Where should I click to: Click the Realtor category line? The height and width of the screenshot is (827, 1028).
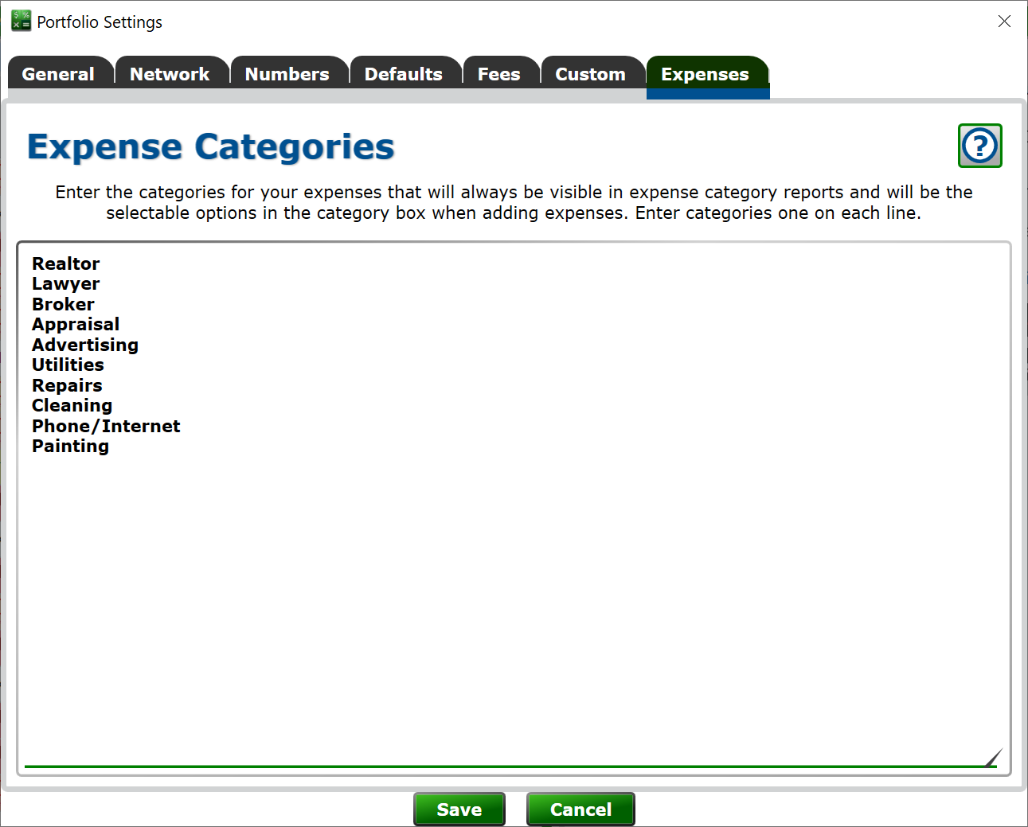click(x=66, y=263)
